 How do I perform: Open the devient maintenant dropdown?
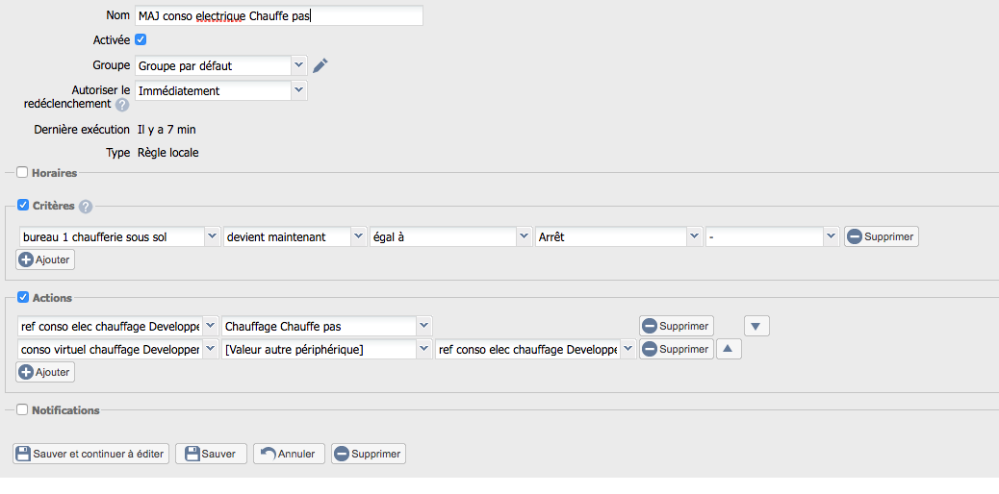pos(295,236)
